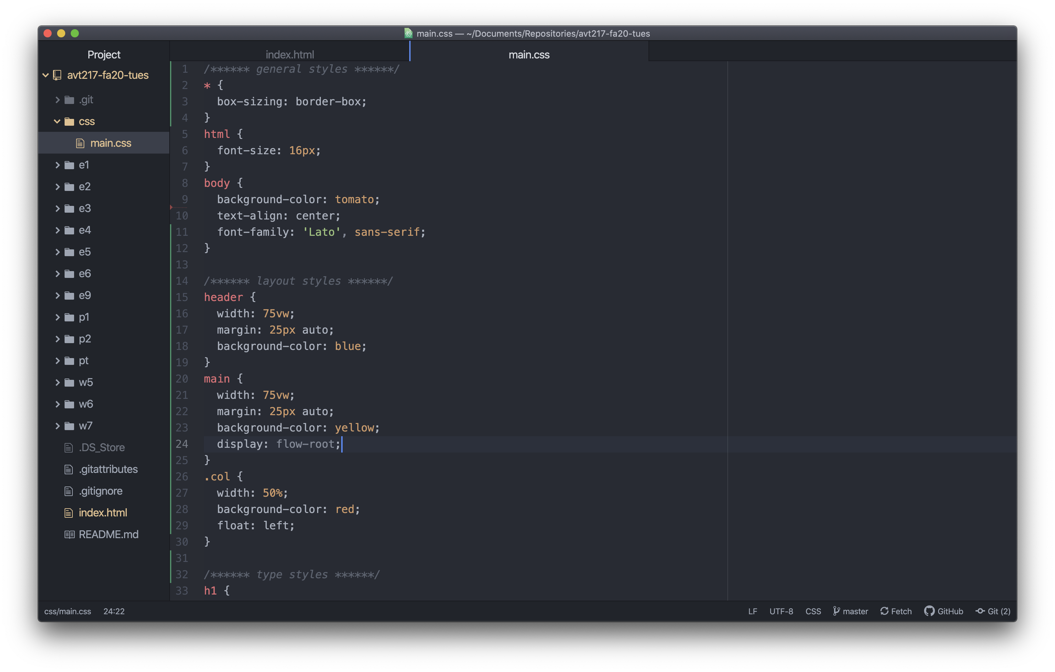This screenshot has width=1055, height=672.
Task: Click the 'header' selector on line 15
Action: (x=223, y=298)
